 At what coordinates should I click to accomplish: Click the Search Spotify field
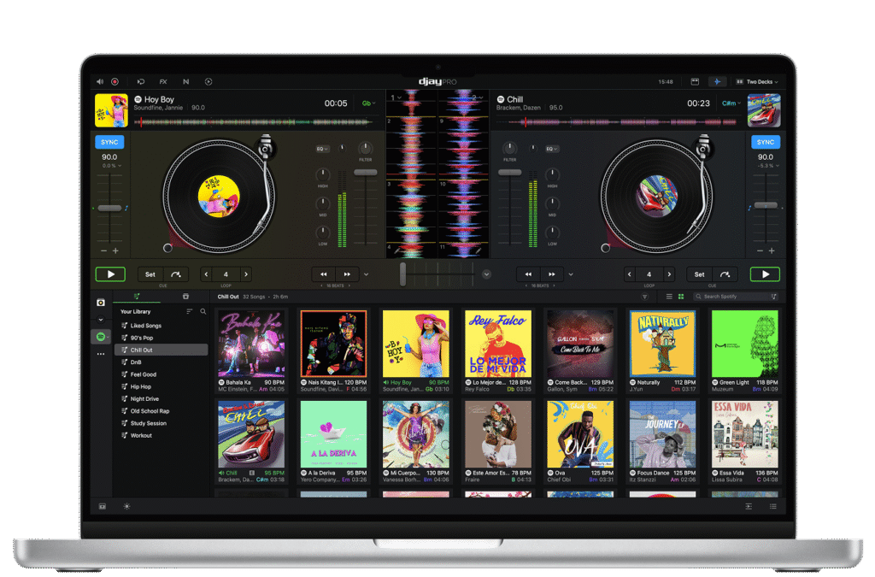tap(736, 297)
